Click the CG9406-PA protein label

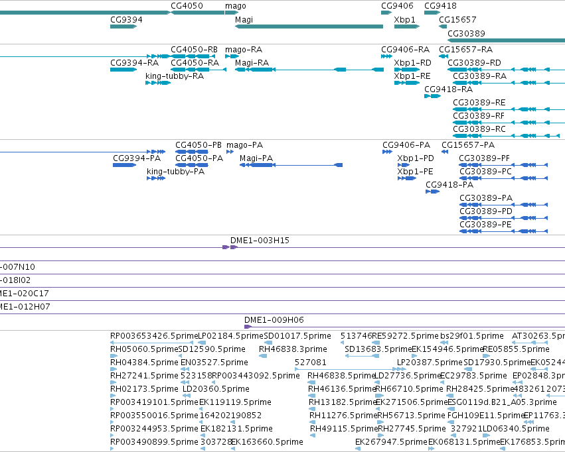(406, 145)
